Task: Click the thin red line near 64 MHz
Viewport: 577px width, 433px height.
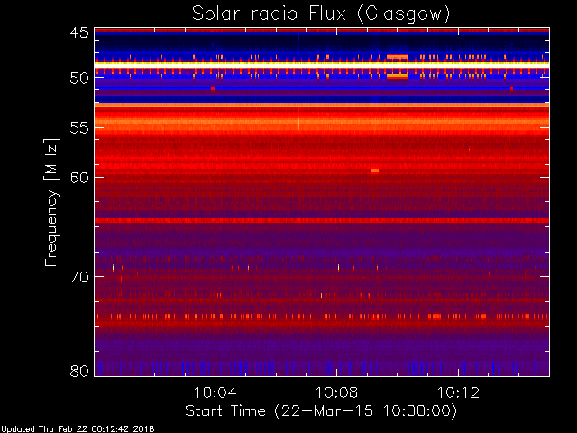Action: click(x=322, y=220)
